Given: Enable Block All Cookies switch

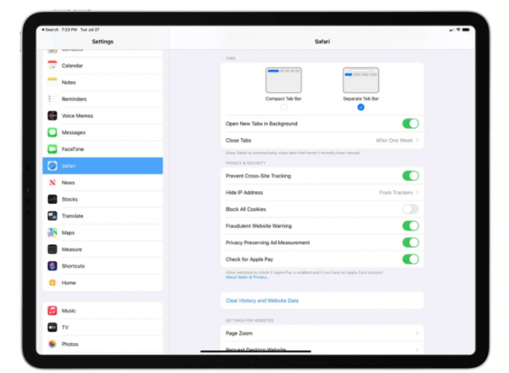Looking at the screenshot, I should click(x=410, y=209).
